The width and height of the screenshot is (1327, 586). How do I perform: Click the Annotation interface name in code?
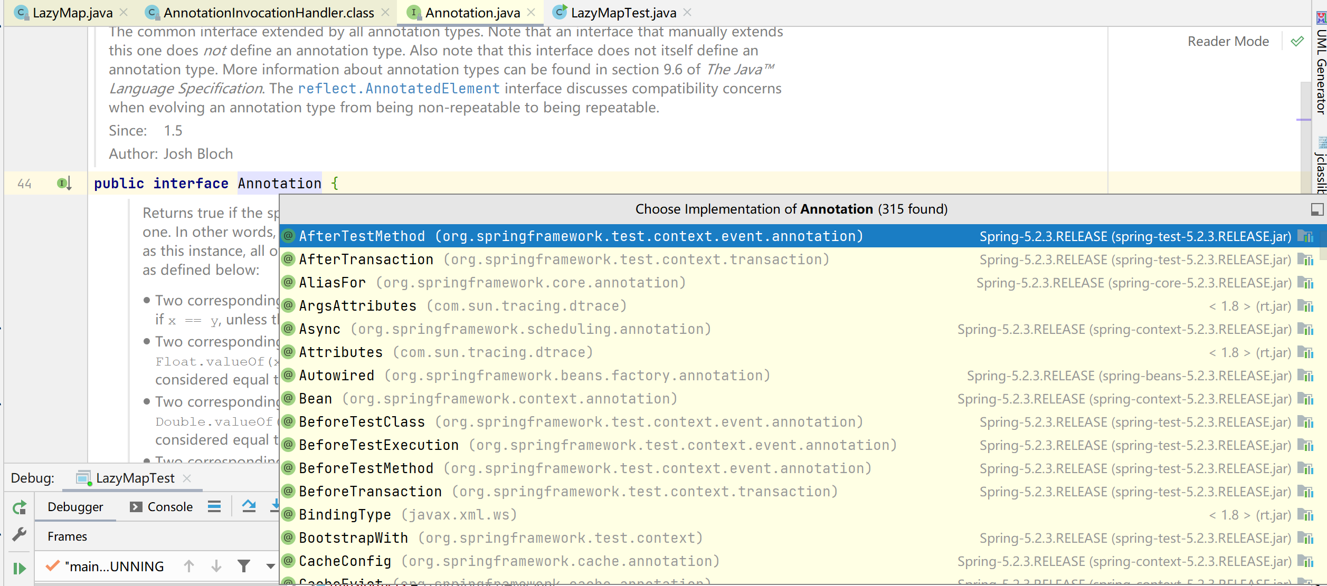[x=279, y=184]
